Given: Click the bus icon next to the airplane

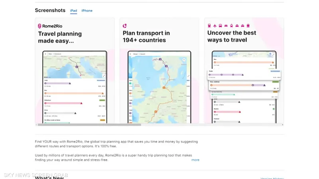Looking at the screenshot, I should coord(221,25).
